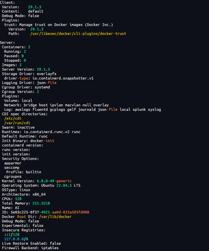Click the Cgroup Driver systemd value
Image resolution: width=209 pixels, height=251 pixels.
pos(42,87)
